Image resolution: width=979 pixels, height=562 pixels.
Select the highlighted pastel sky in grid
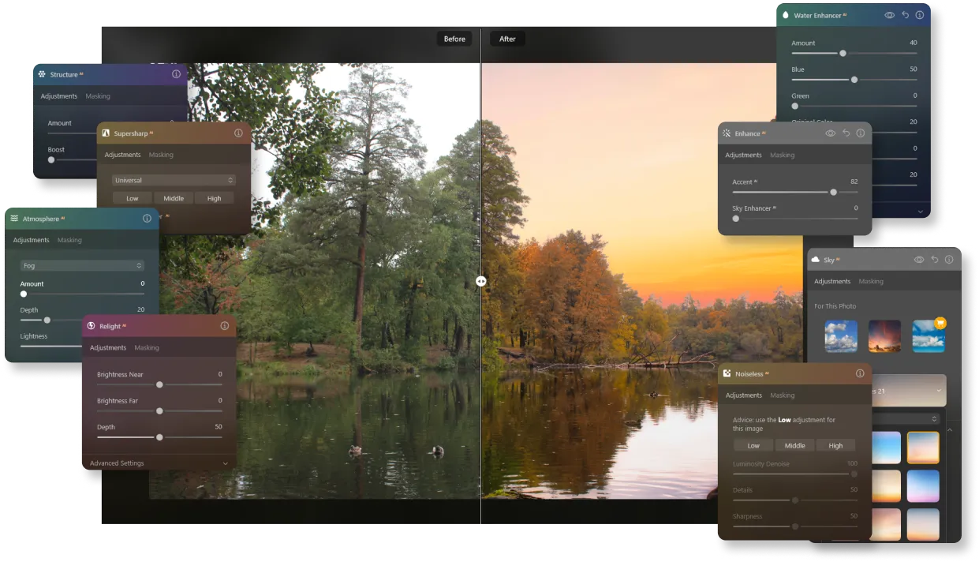click(923, 448)
